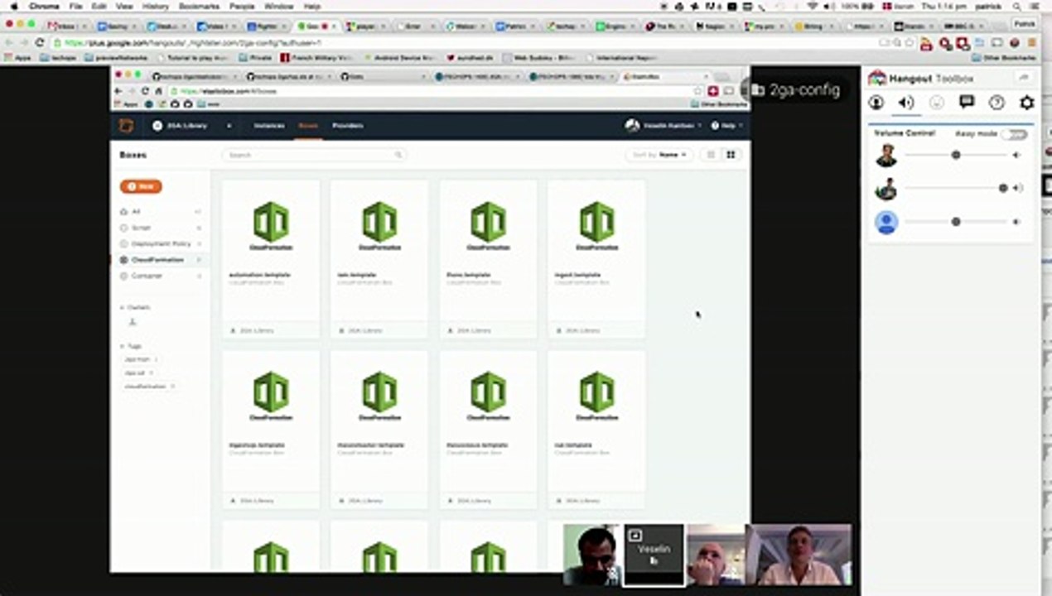
Task: Click the owner filter icon under Owners
Action: (x=133, y=322)
